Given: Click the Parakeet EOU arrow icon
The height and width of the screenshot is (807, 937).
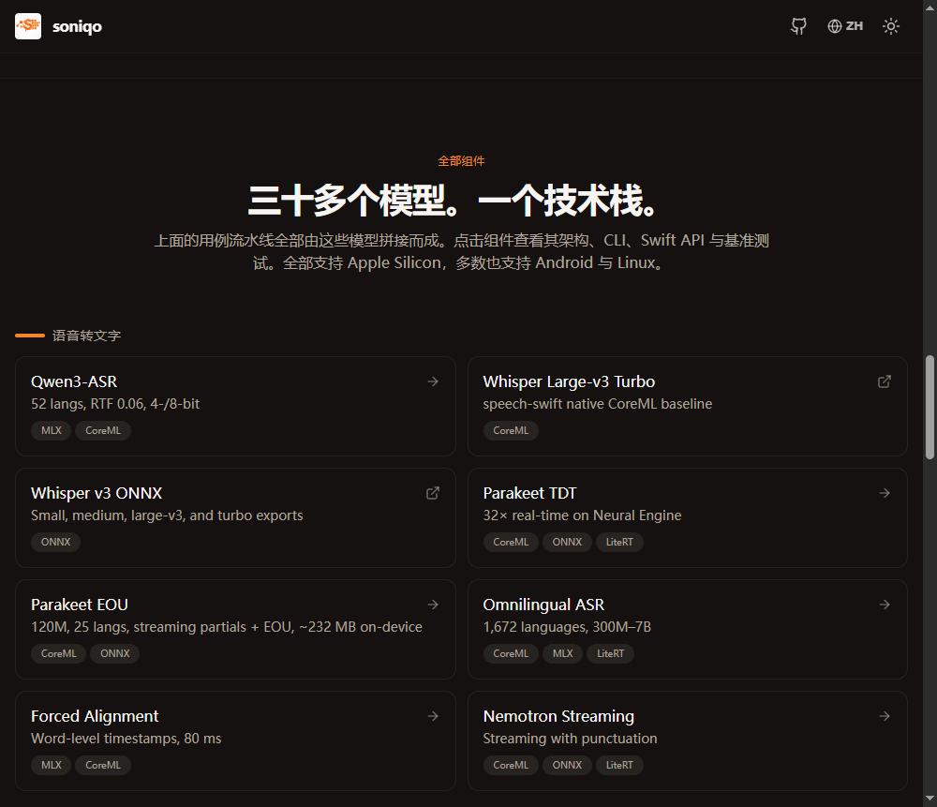Looking at the screenshot, I should (x=433, y=605).
